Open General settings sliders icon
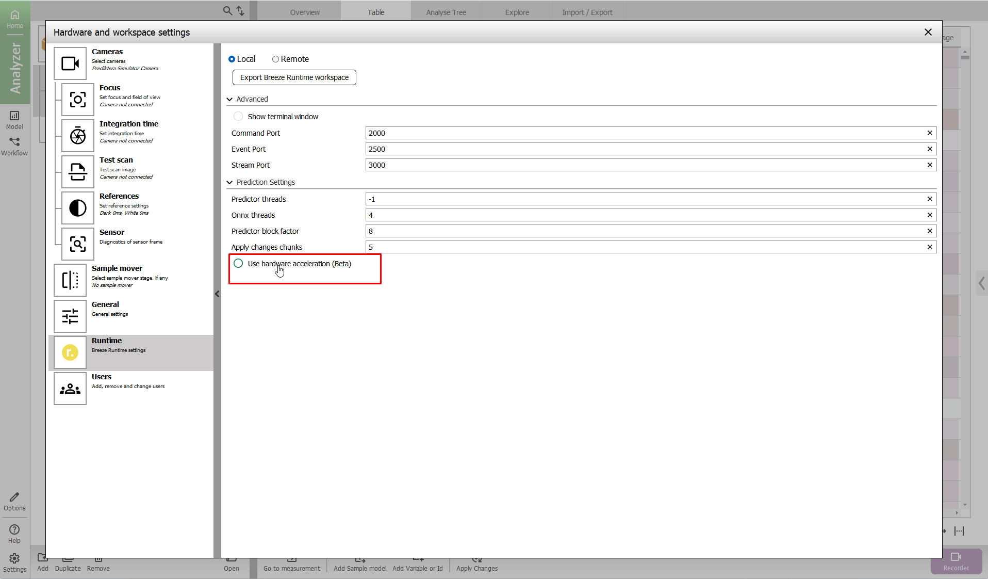The height and width of the screenshot is (579, 988). pyautogui.click(x=70, y=316)
